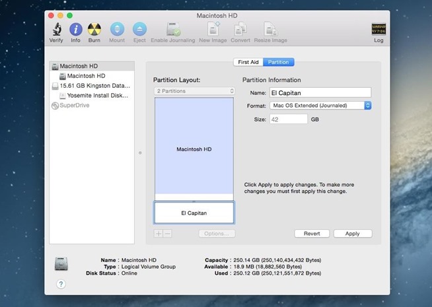432x307 pixels.
Task: Open the 2 Partitions layout dropdown
Action: (x=194, y=91)
